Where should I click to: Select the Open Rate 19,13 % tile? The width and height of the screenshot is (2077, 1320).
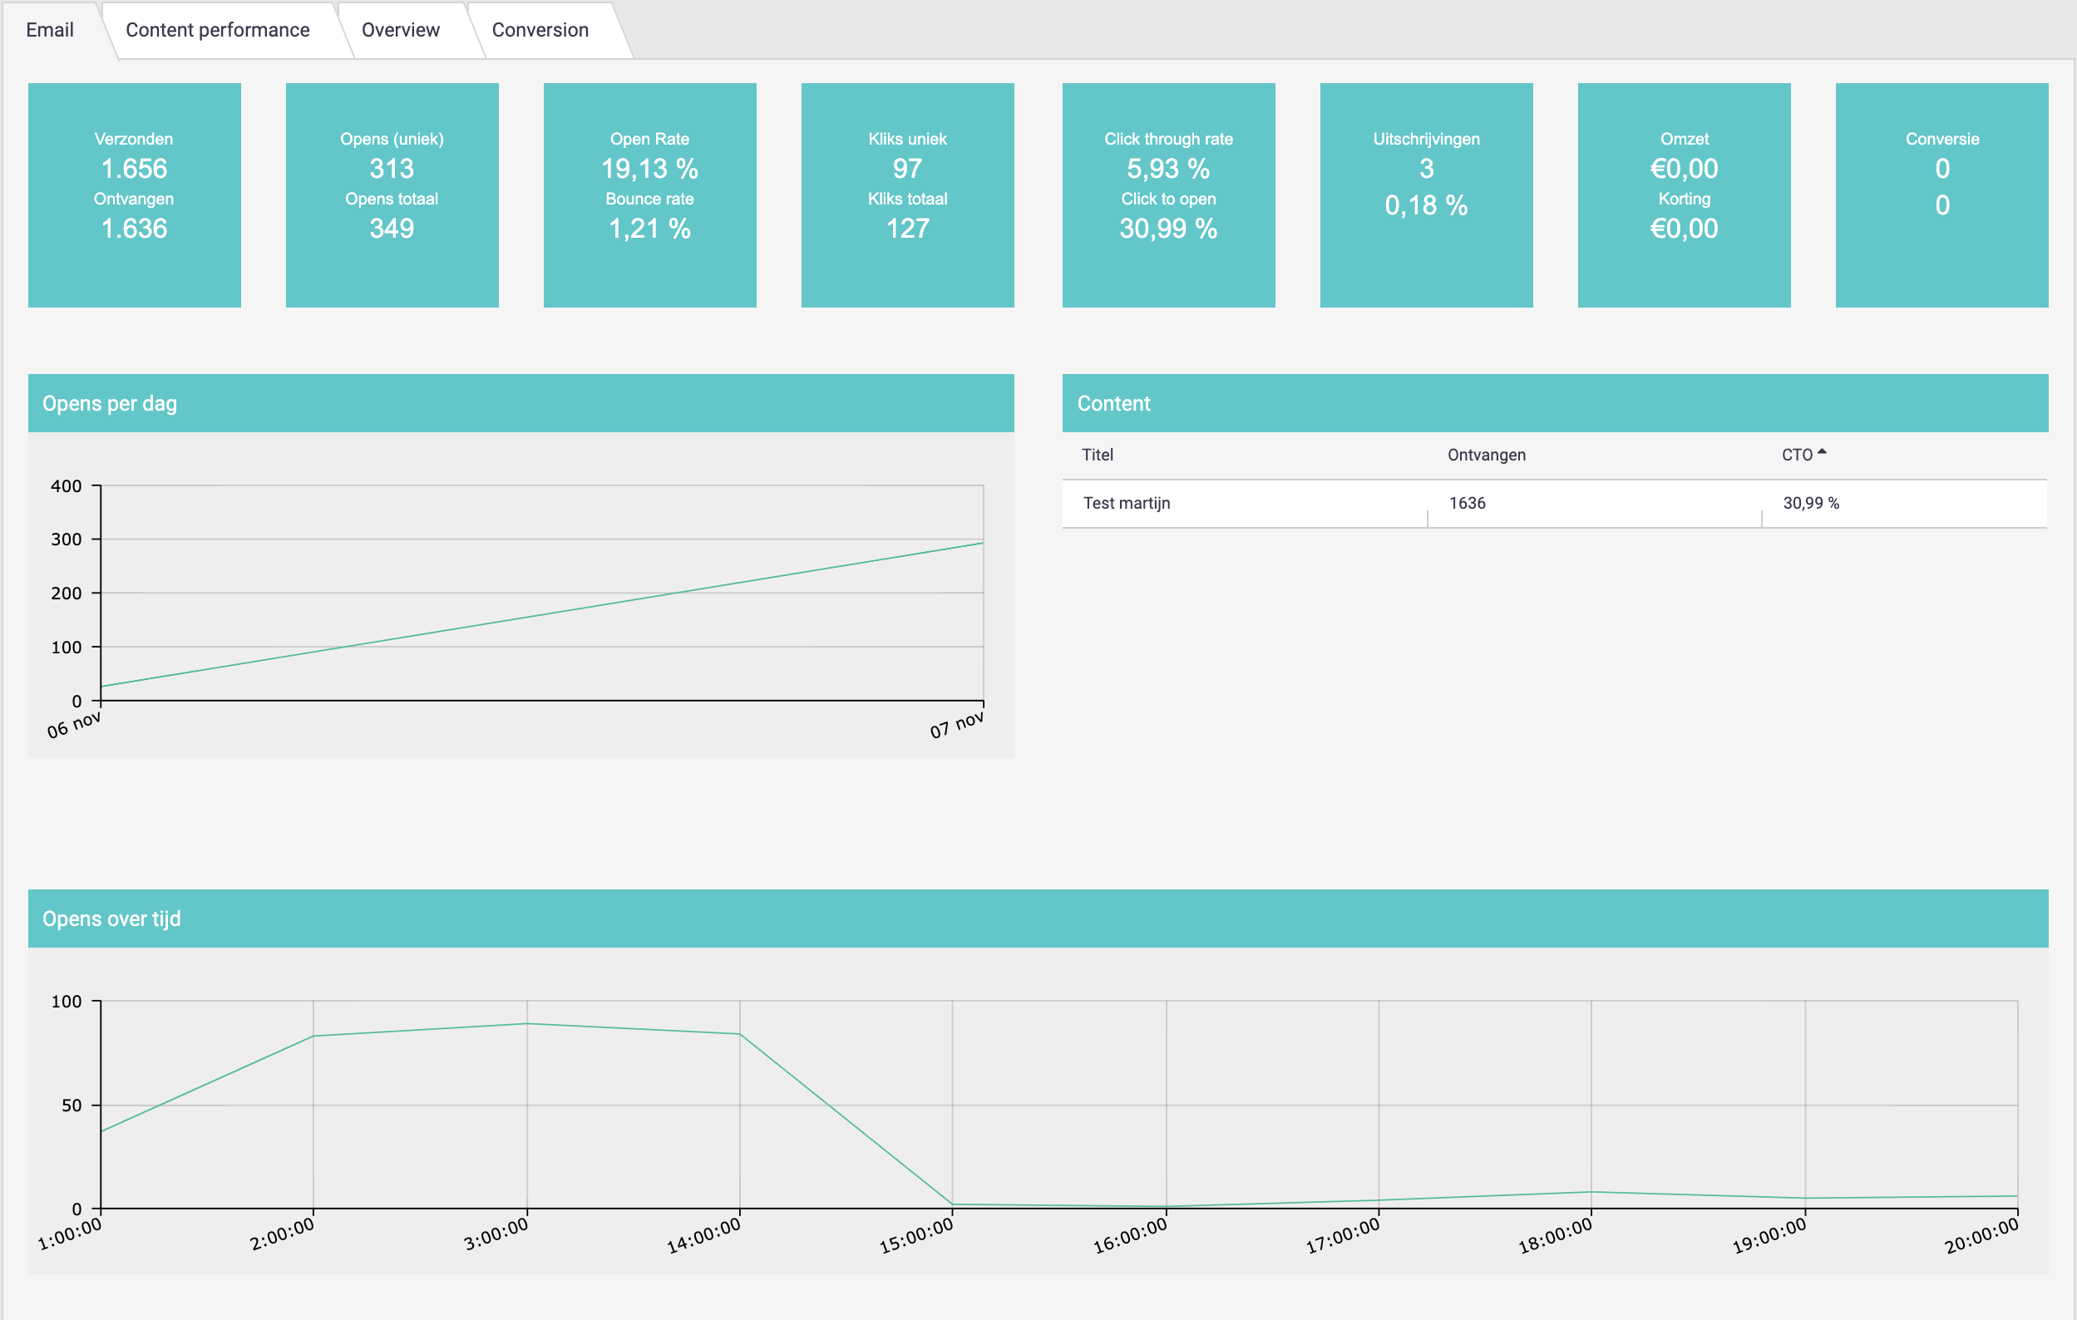point(649,195)
